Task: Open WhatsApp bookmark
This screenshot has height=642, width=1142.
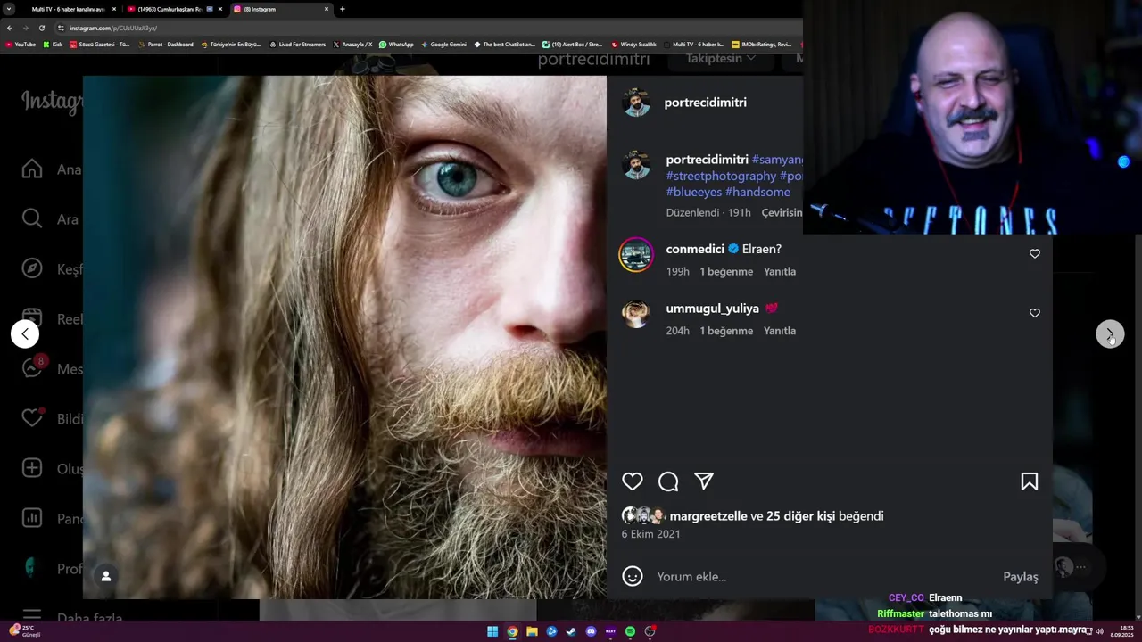Action: [396, 45]
